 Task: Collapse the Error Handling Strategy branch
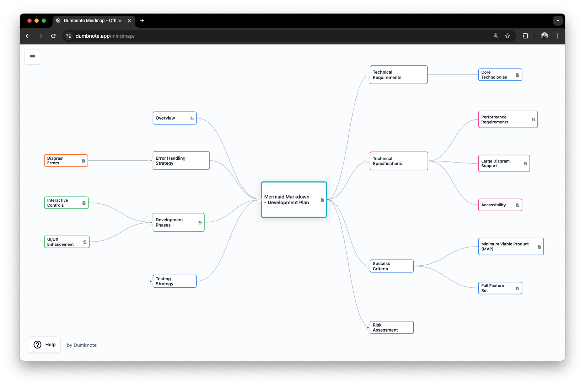pyautogui.click(x=150, y=160)
